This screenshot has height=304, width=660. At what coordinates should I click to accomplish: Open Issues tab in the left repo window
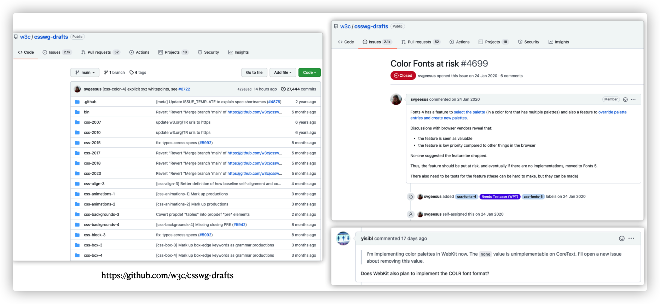point(57,52)
